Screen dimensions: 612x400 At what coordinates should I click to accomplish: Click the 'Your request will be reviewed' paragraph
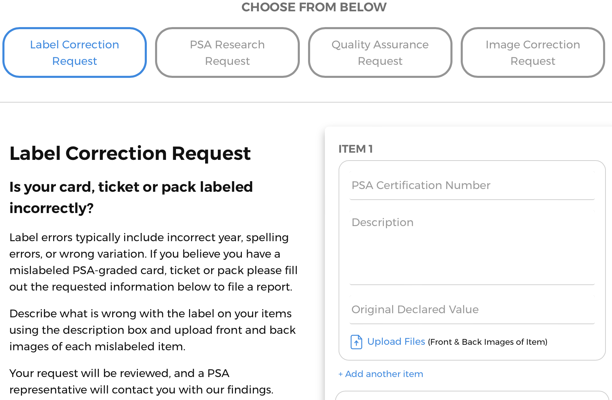pos(141,381)
